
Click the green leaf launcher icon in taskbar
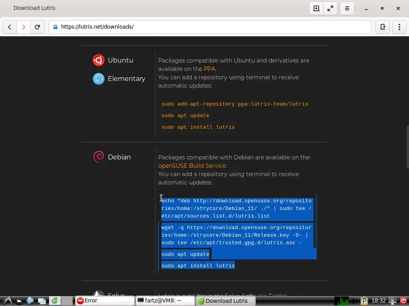click(x=55, y=301)
